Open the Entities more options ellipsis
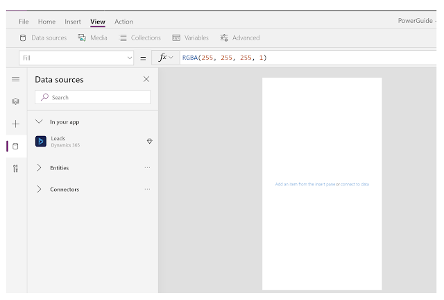 tap(147, 167)
